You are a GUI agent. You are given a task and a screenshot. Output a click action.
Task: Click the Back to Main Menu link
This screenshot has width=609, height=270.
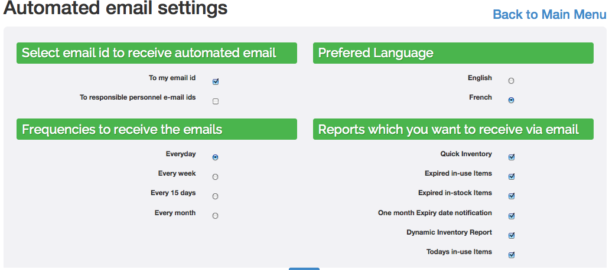pos(549,15)
